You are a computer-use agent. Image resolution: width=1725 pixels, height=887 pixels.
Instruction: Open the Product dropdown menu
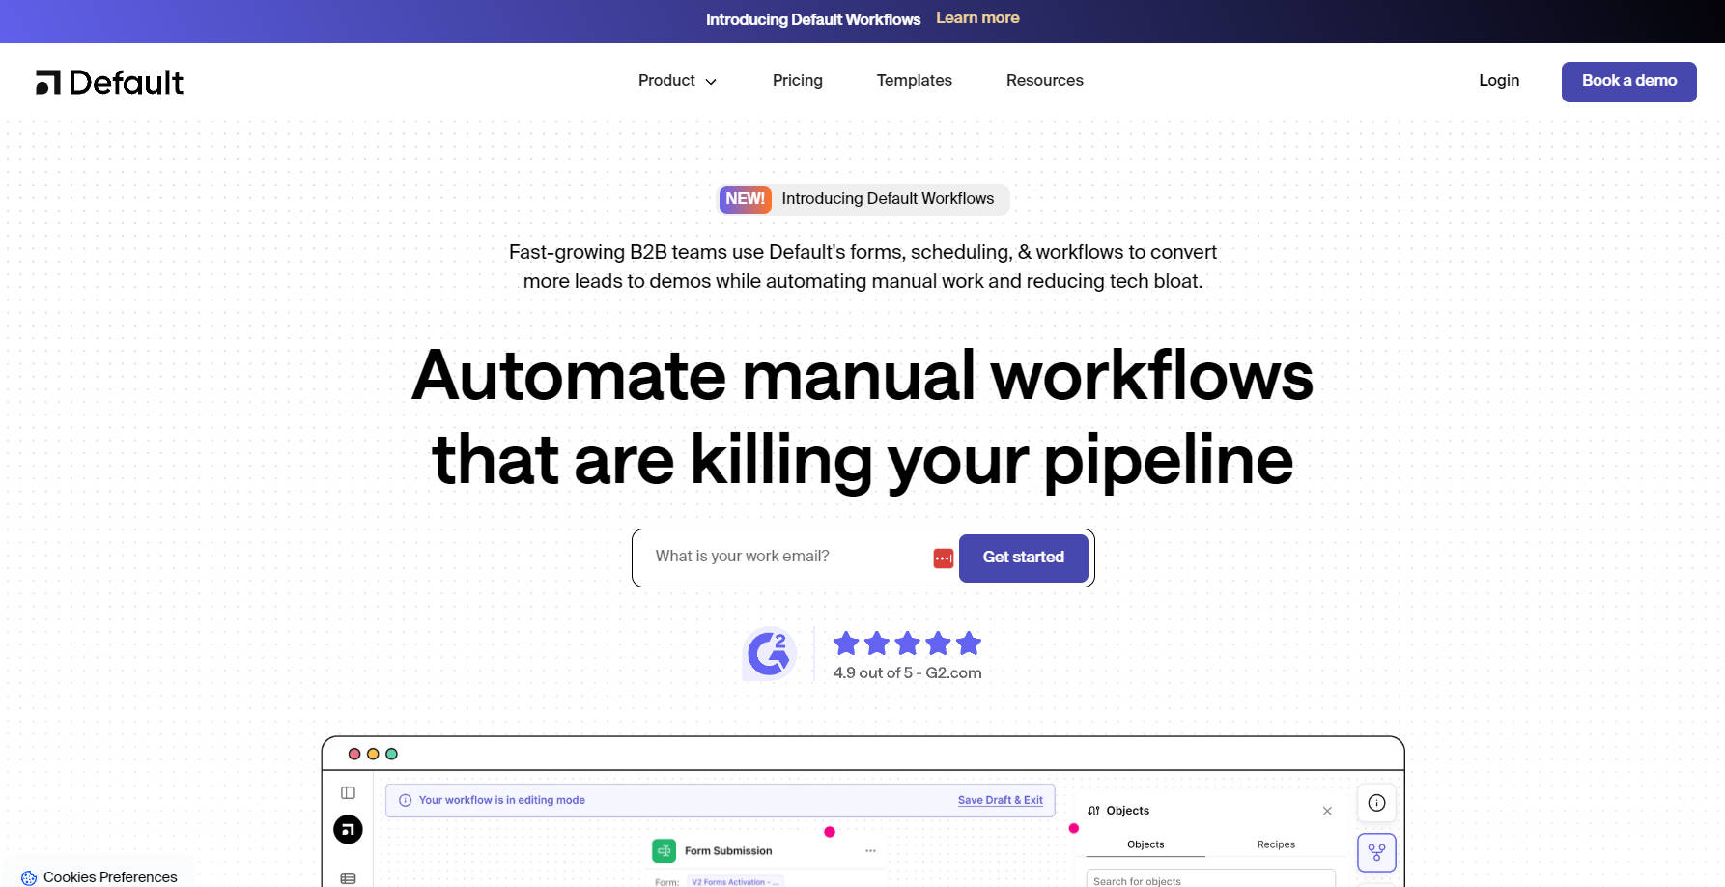[677, 81]
